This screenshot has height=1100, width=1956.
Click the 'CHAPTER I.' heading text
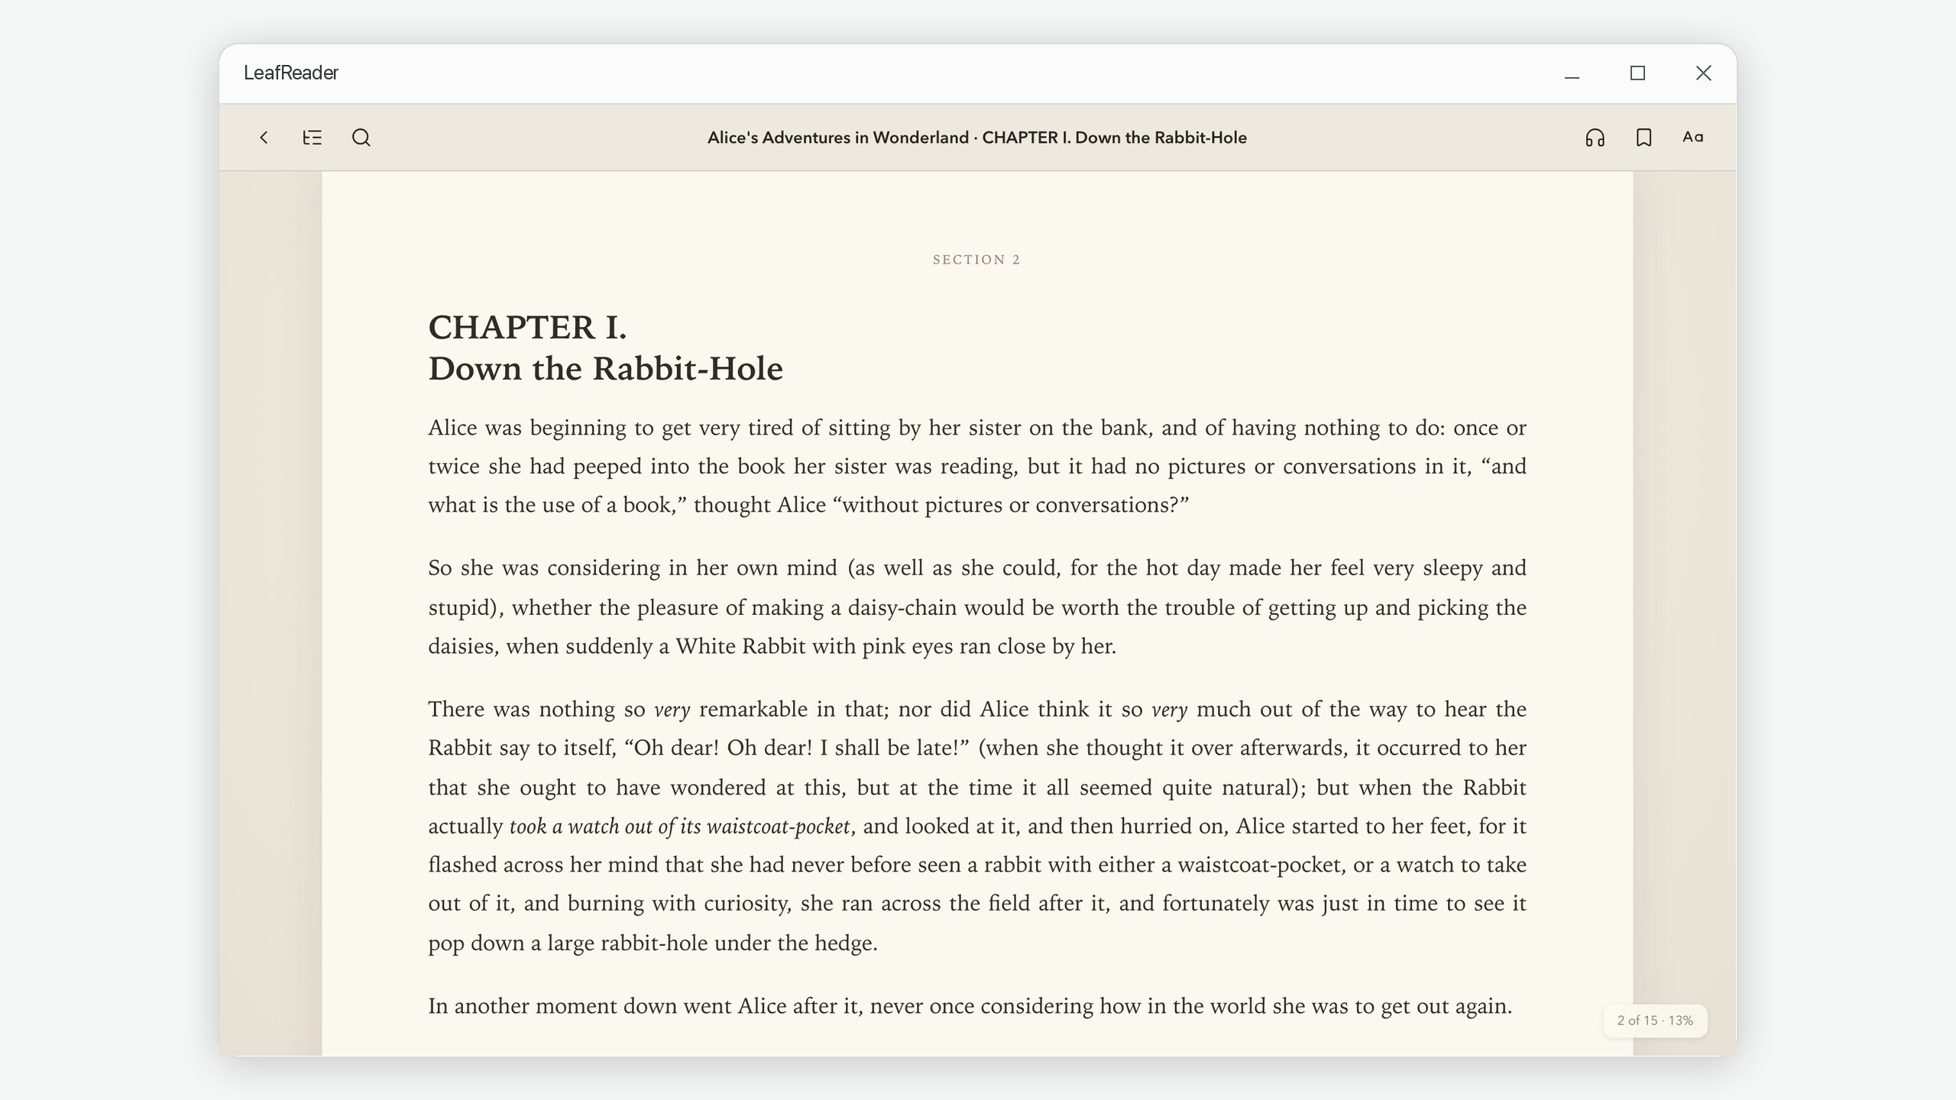[x=527, y=328]
